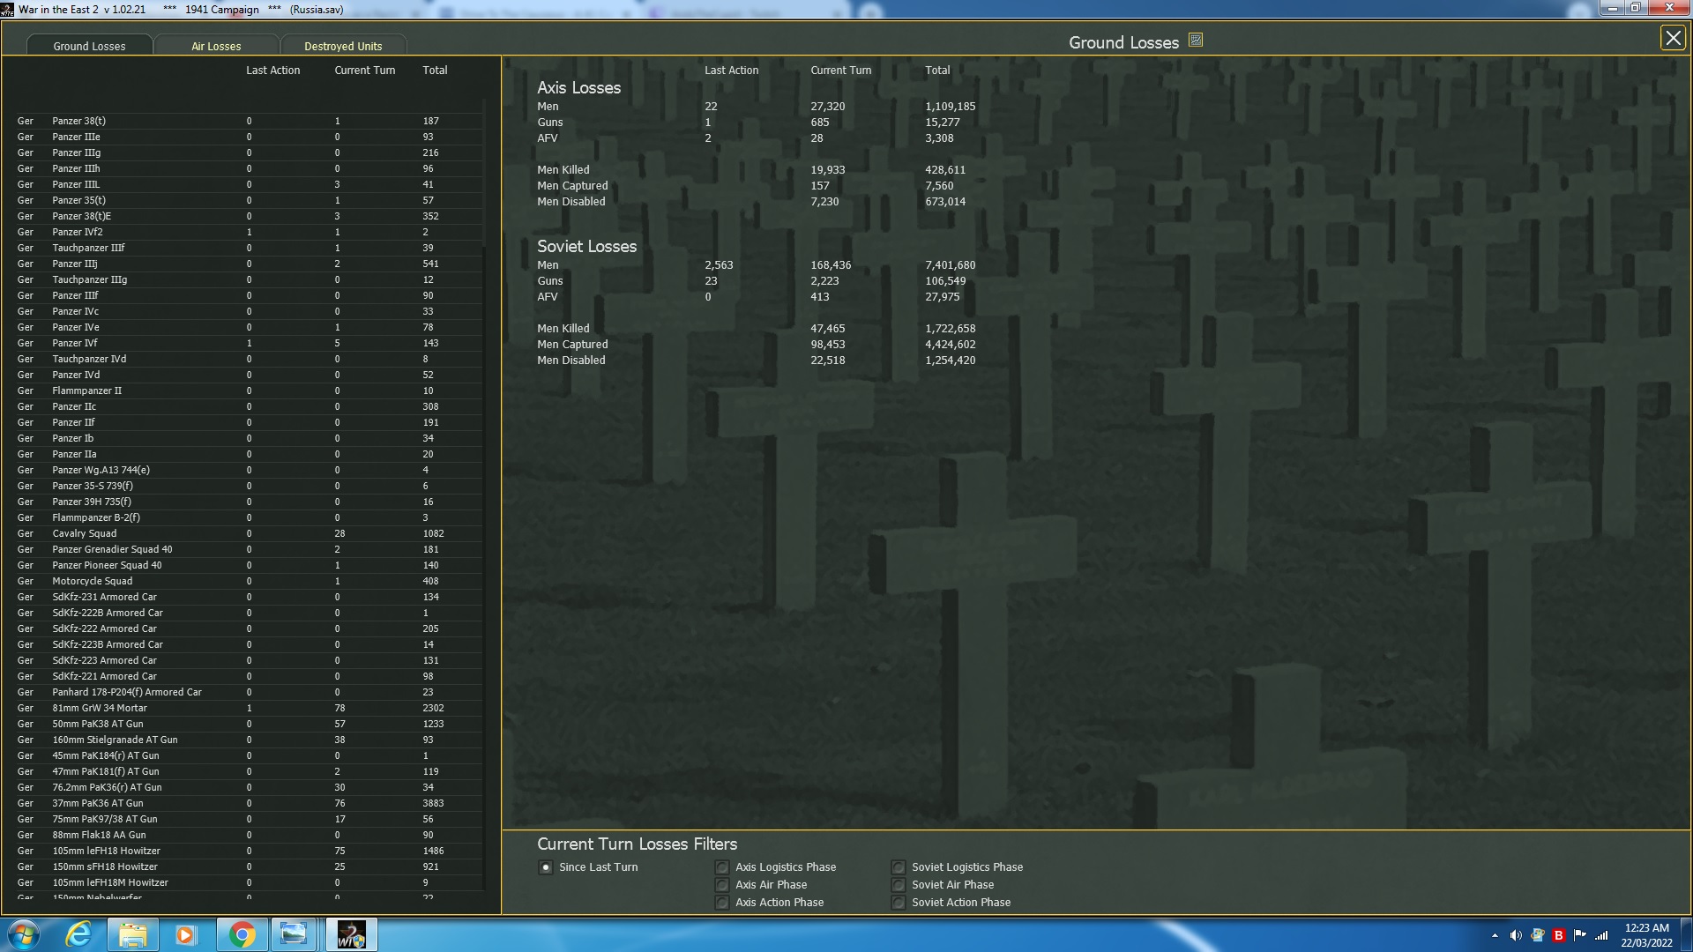Open File Explorer from the taskbar
The width and height of the screenshot is (1693, 952).
pos(133,934)
